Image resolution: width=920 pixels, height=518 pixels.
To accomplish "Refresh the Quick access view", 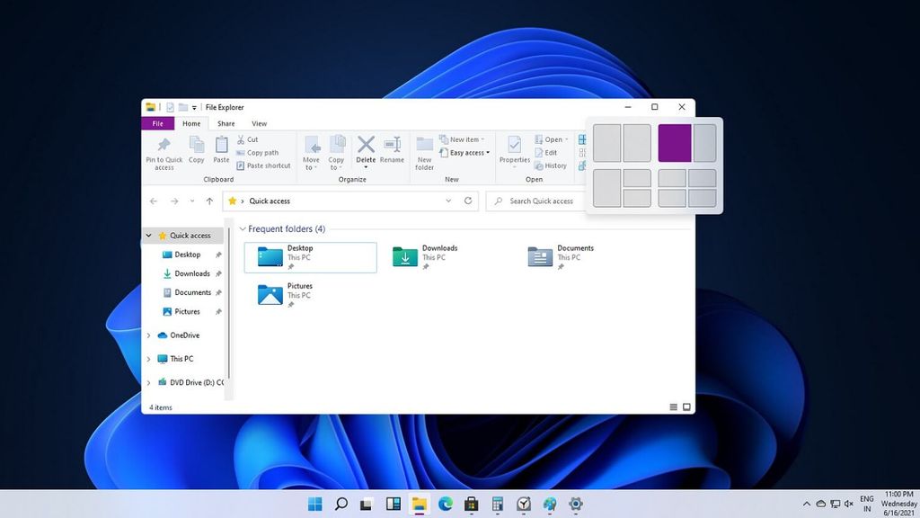I will [467, 201].
